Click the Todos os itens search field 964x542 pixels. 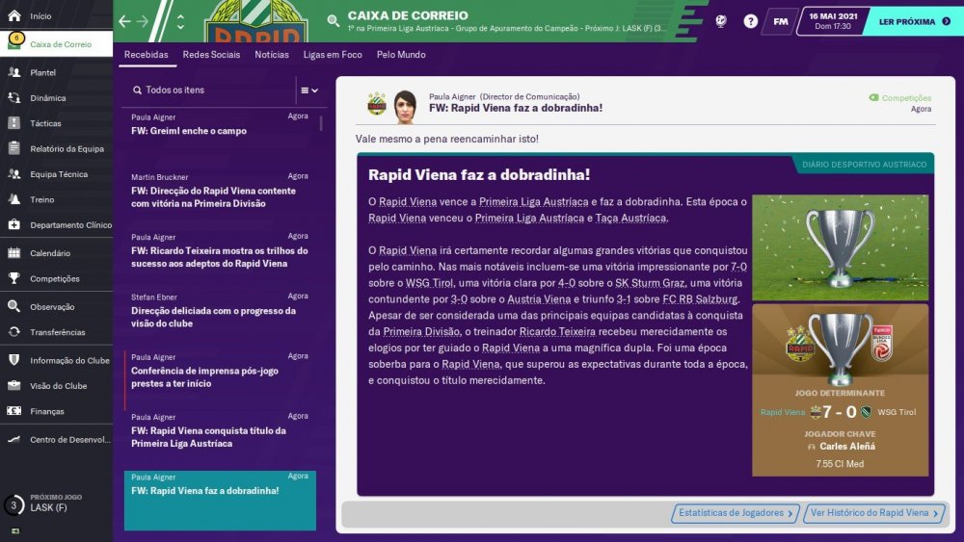tap(209, 90)
